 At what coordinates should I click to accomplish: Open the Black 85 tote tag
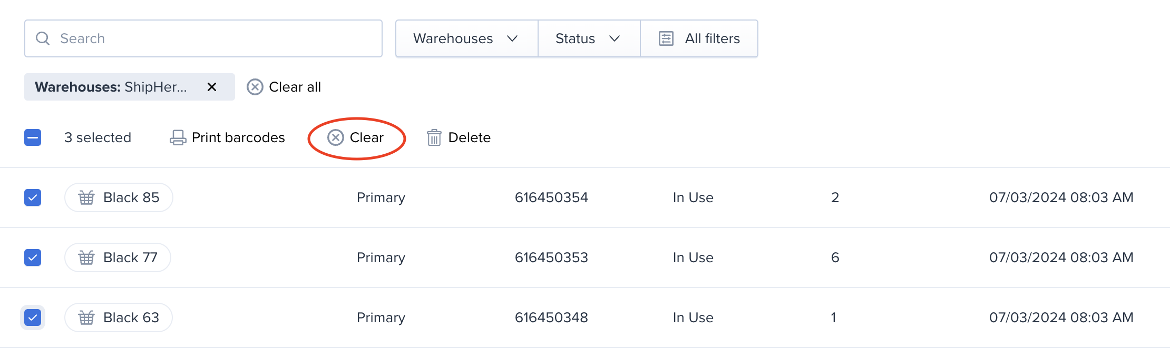tap(119, 197)
